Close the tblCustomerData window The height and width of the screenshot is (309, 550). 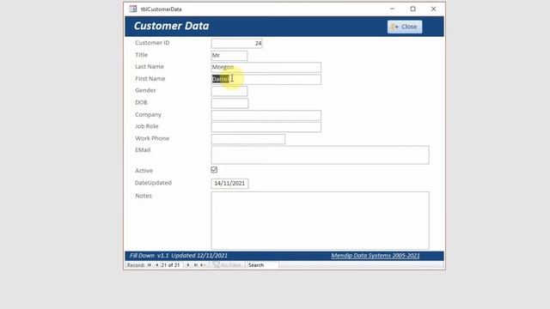tap(433, 9)
